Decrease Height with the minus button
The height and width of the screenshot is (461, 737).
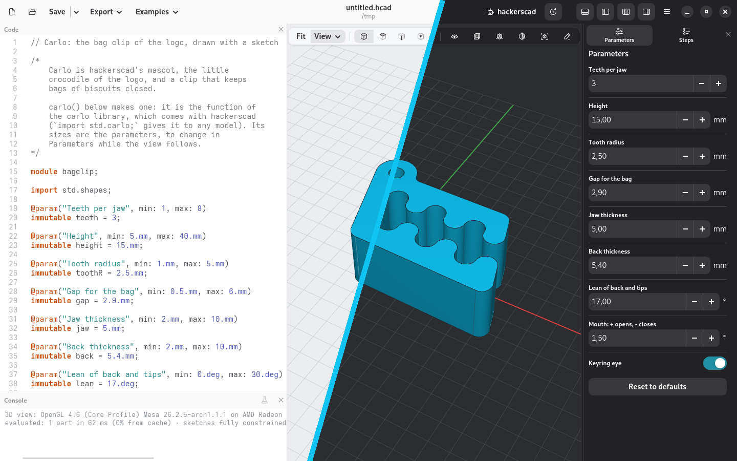[685, 120]
